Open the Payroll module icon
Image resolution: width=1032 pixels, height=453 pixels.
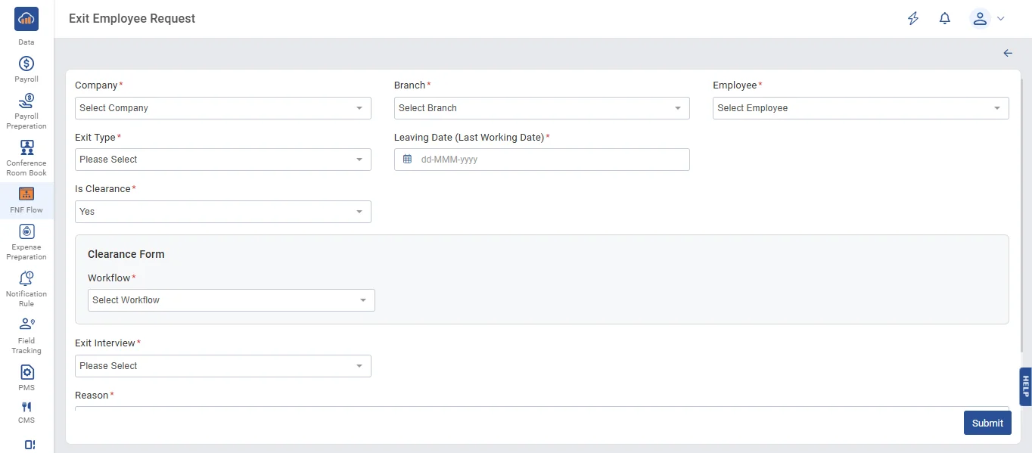coord(26,64)
